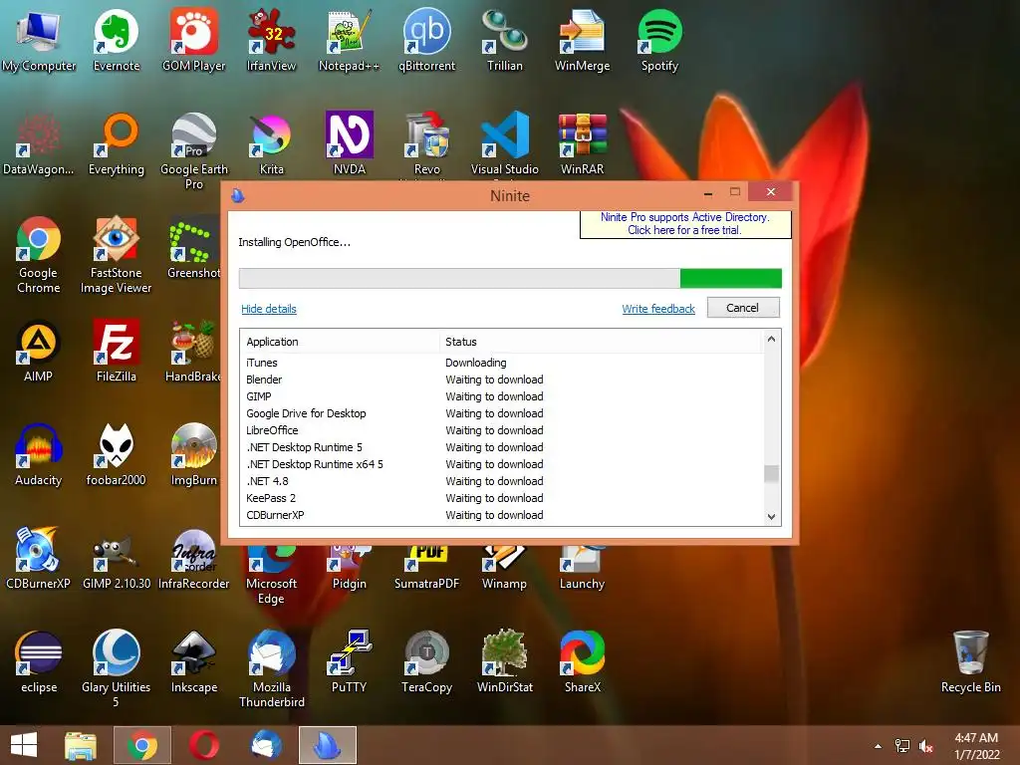This screenshot has height=765, width=1020.
Task: Select the WinDirStat desktop icon
Action: pyautogui.click(x=505, y=661)
